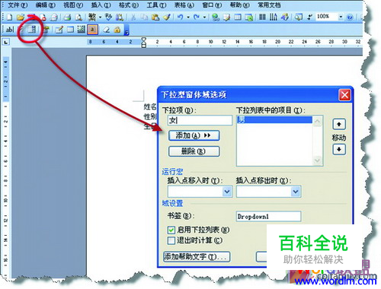Open the 插入 menu
381x289 pixels.
101,5
